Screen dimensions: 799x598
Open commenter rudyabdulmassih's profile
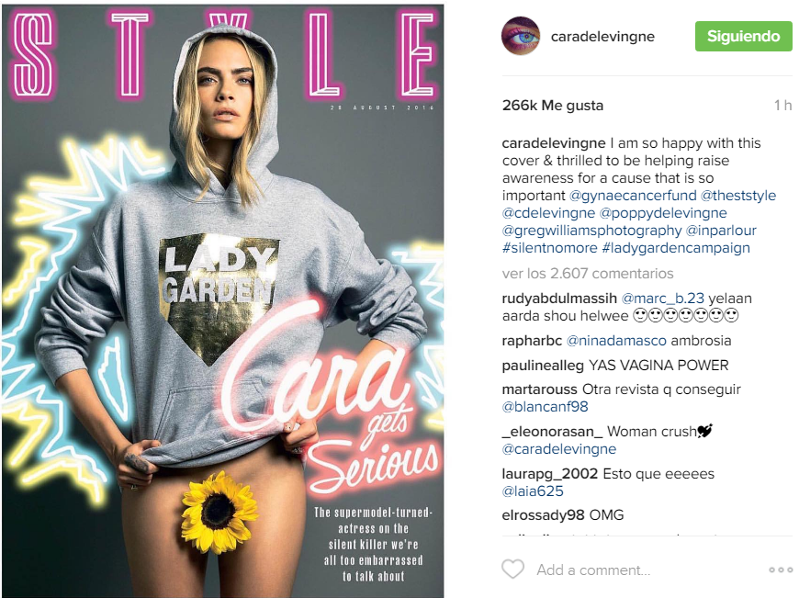pos(559,299)
